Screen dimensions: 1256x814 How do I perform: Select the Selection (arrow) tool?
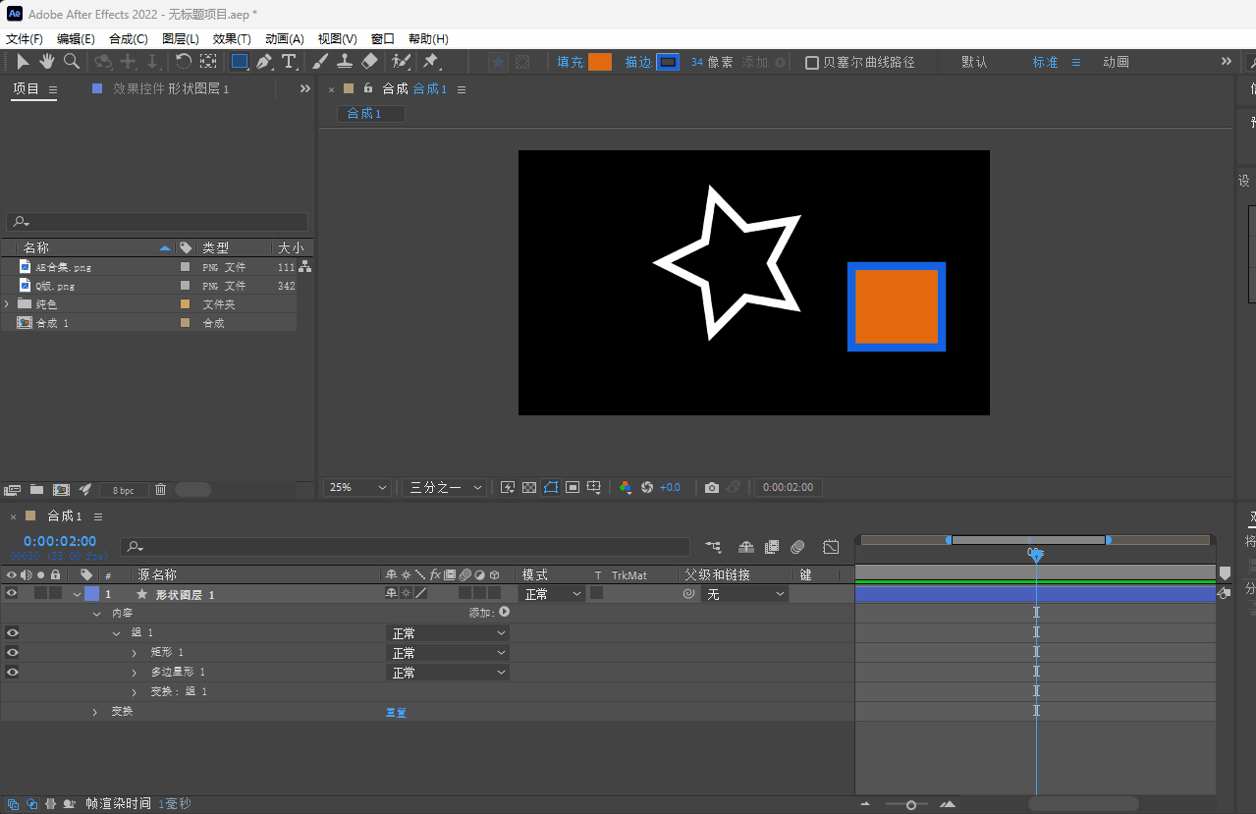[23, 62]
